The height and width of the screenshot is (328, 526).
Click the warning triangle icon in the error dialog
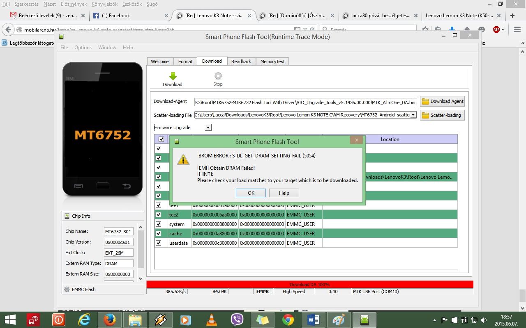[183, 160]
